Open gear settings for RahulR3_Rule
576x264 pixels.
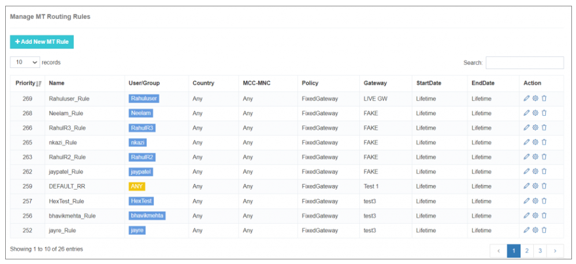pos(535,127)
